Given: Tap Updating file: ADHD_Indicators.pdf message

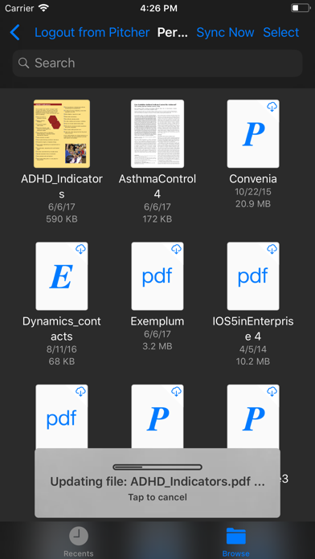Looking at the screenshot, I should click(157, 482).
